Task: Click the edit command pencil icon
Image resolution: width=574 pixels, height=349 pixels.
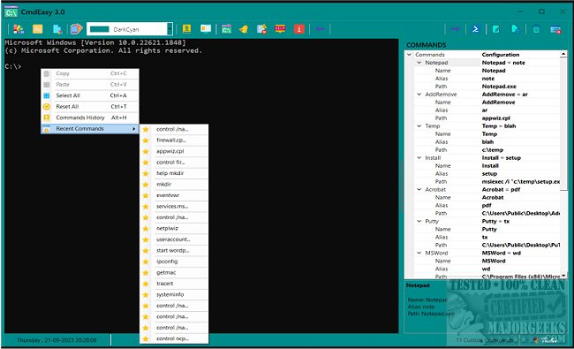Action: pyautogui.click(x=496, y=29)
